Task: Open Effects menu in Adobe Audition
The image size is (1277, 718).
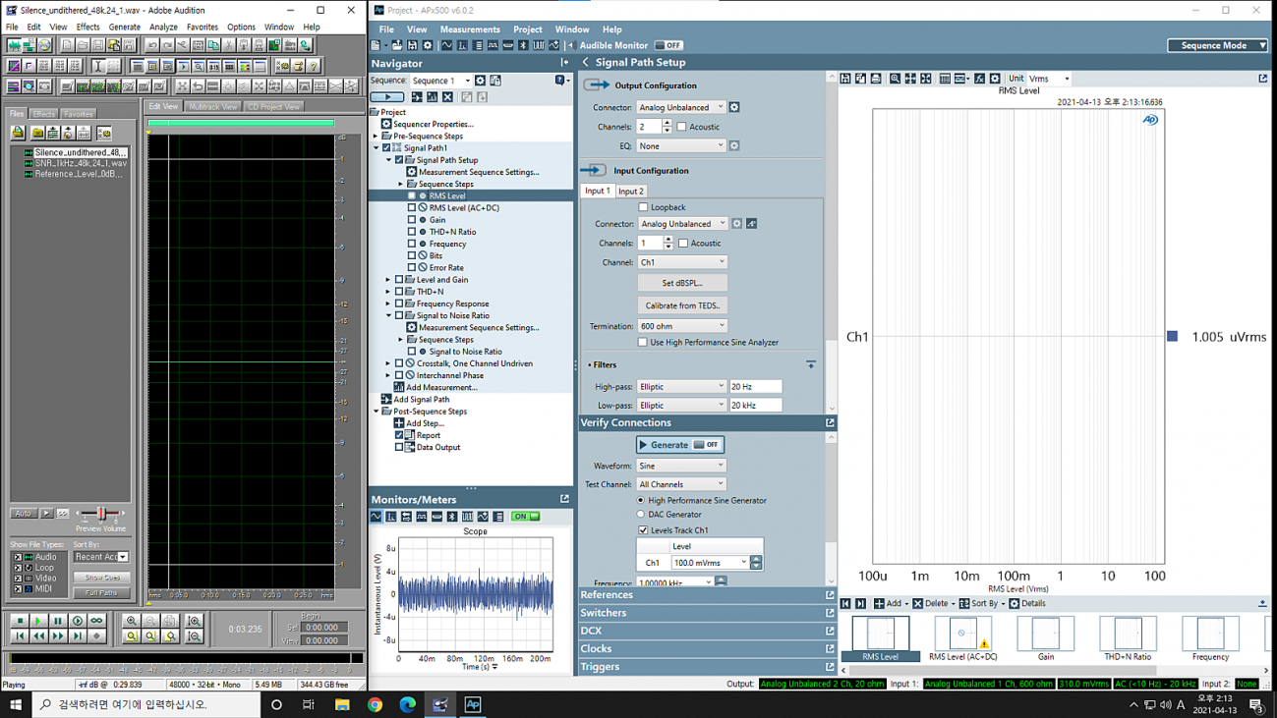Action: [x=87, y=28]
